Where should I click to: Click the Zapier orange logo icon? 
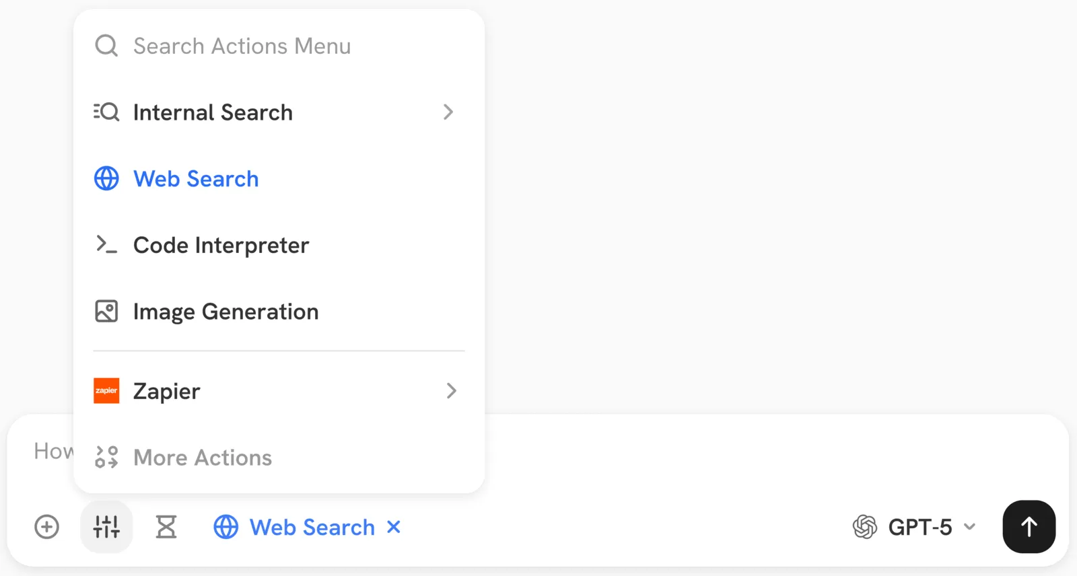(106, 390)
